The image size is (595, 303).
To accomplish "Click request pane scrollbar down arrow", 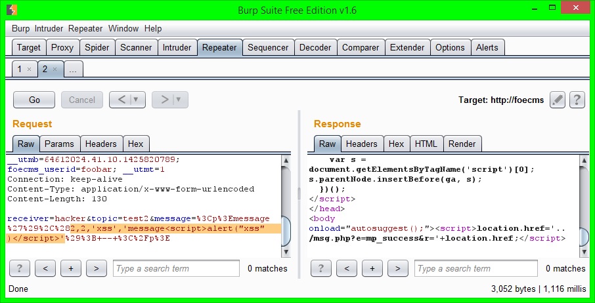I will pyautogui.click(x=286, y=252).
